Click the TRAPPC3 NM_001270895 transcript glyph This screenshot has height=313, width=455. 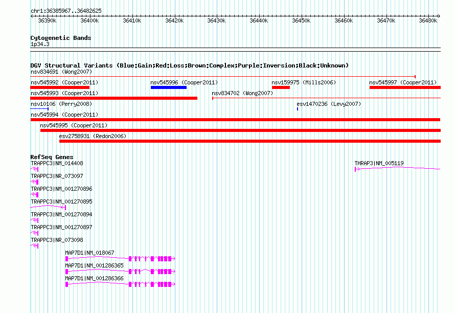[x=48, y=207]
